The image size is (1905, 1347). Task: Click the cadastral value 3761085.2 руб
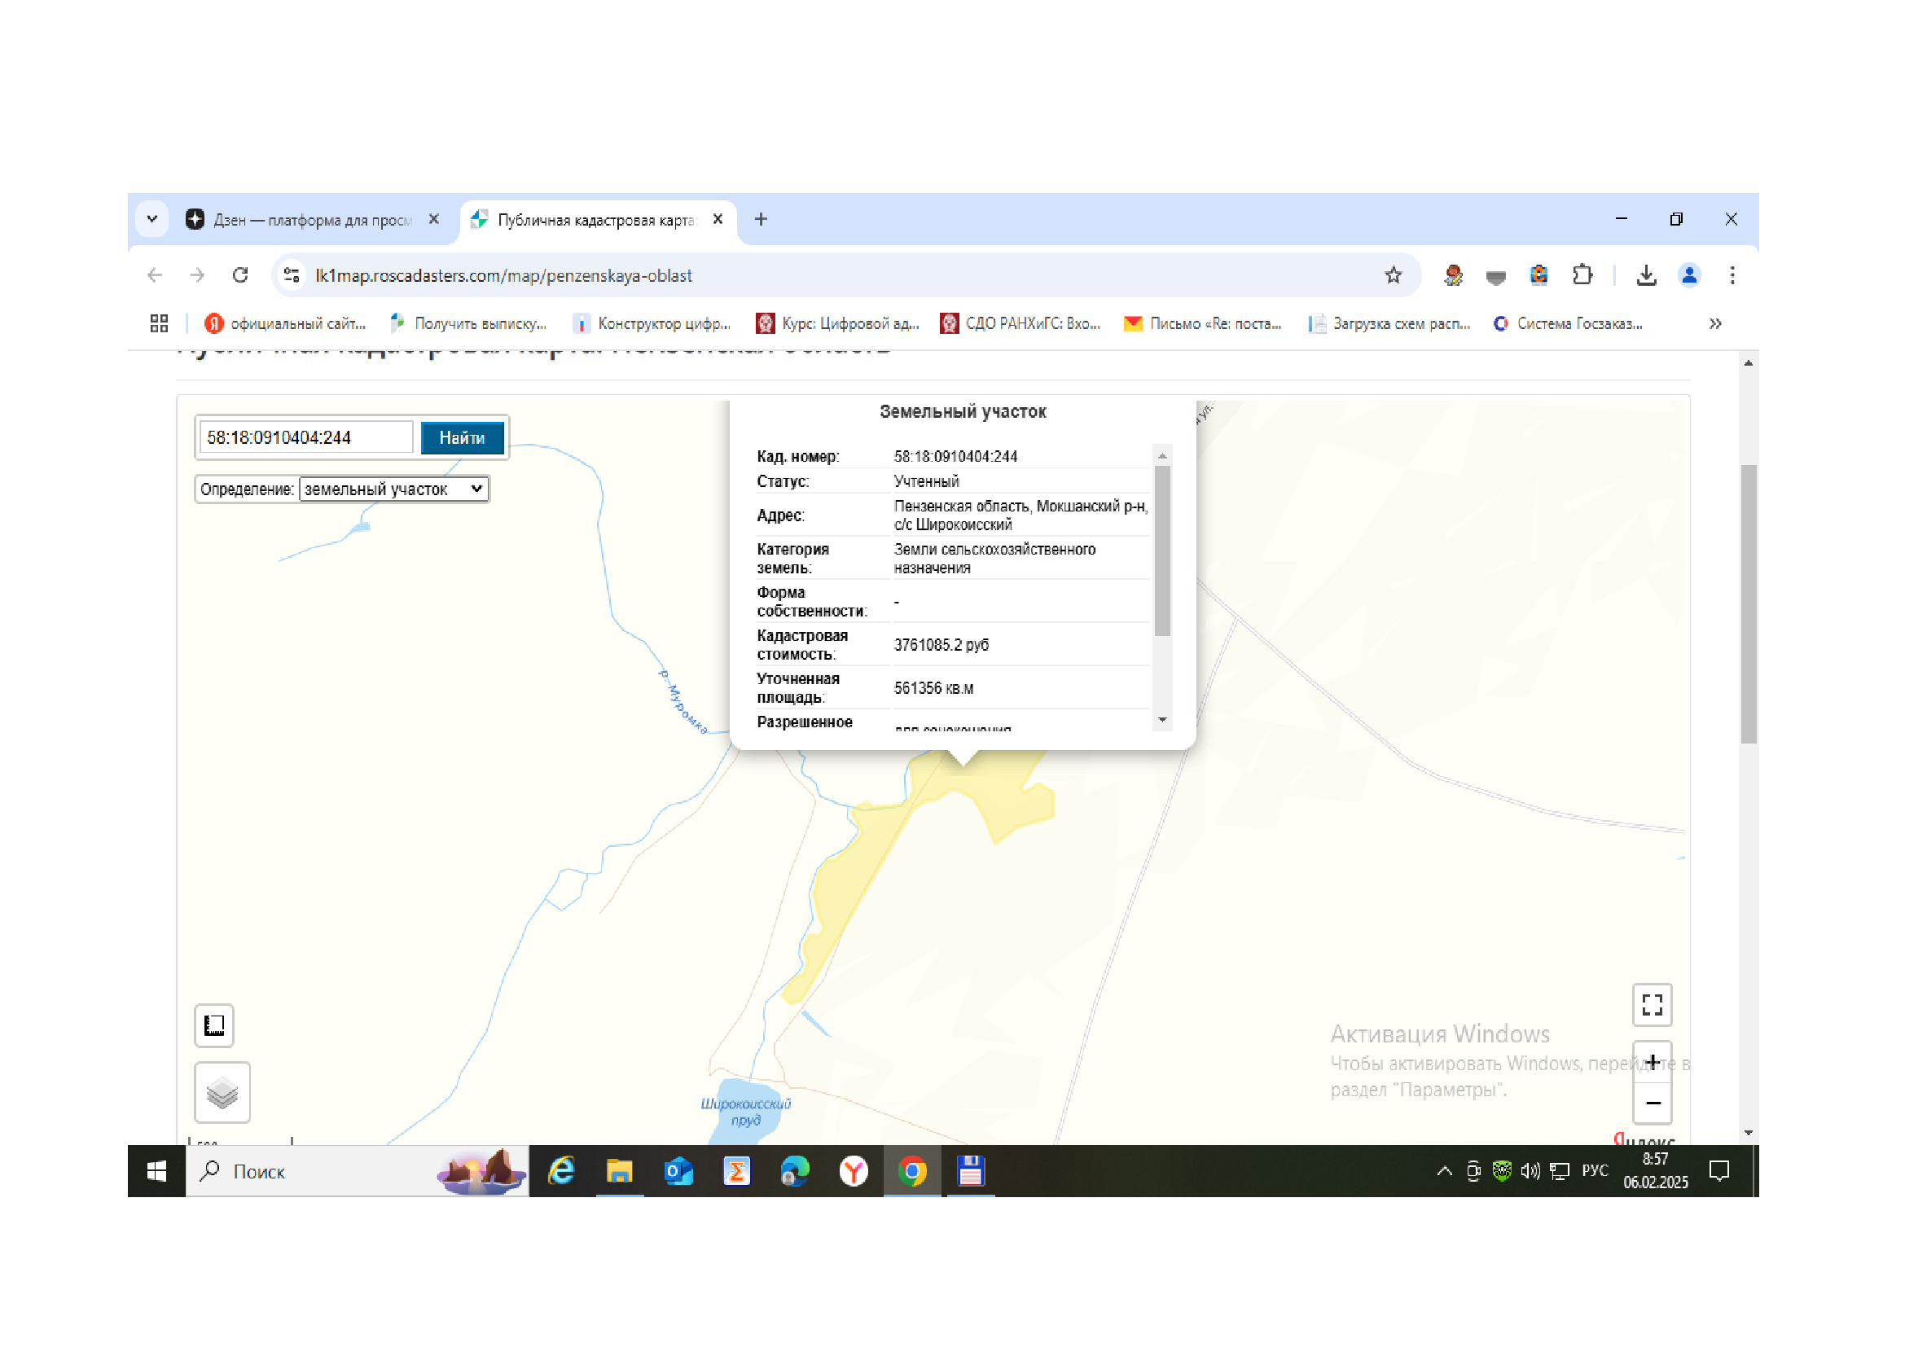[942, 645]
